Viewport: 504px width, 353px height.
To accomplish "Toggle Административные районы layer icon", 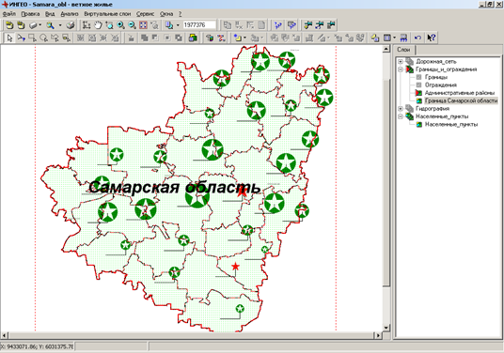I will click(418, 93).
